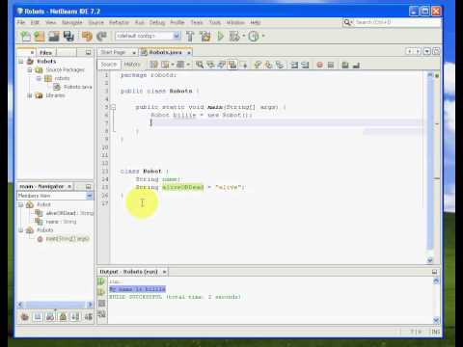Click the editor scrollbar down arrow

[430, 260]
